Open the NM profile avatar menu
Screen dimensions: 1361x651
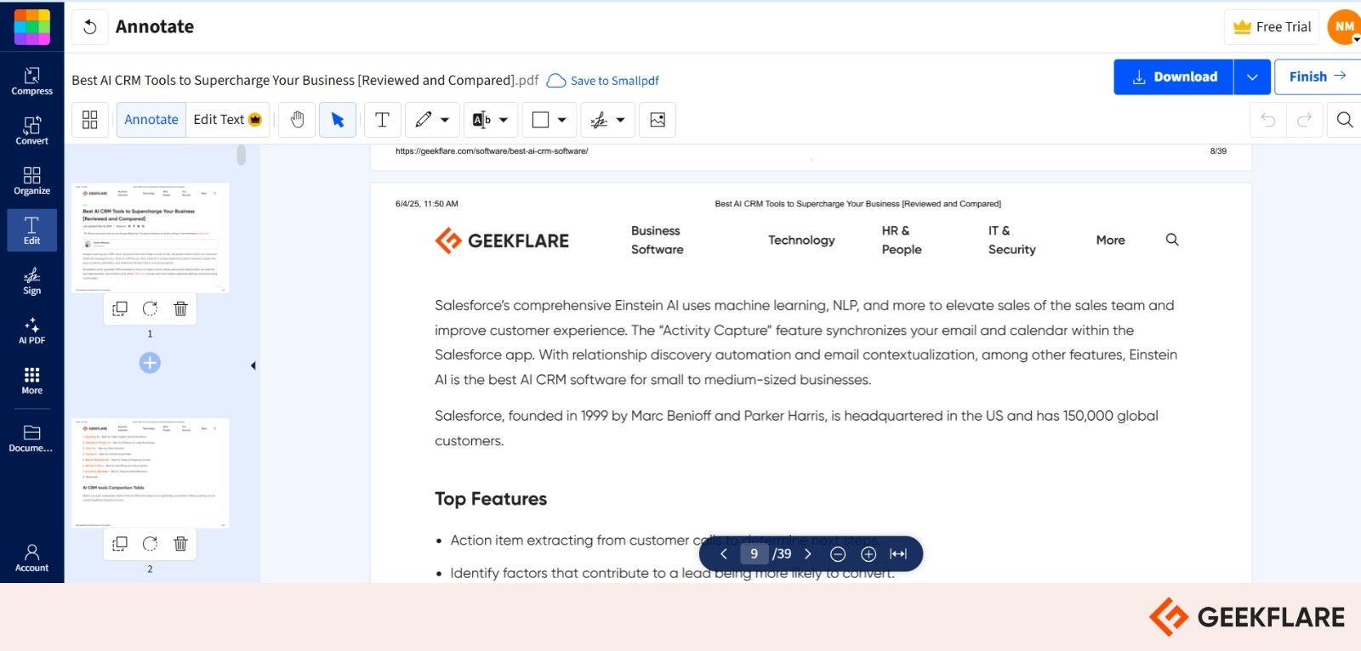1344,27
